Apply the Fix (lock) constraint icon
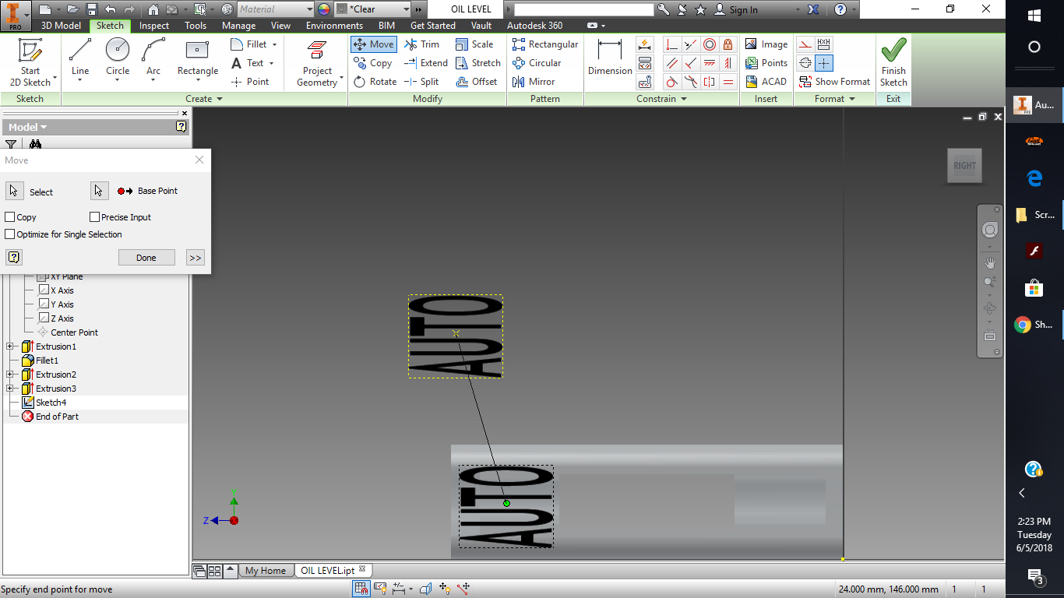The width and height of the screenshot is (1064, 598). [728, 44]
